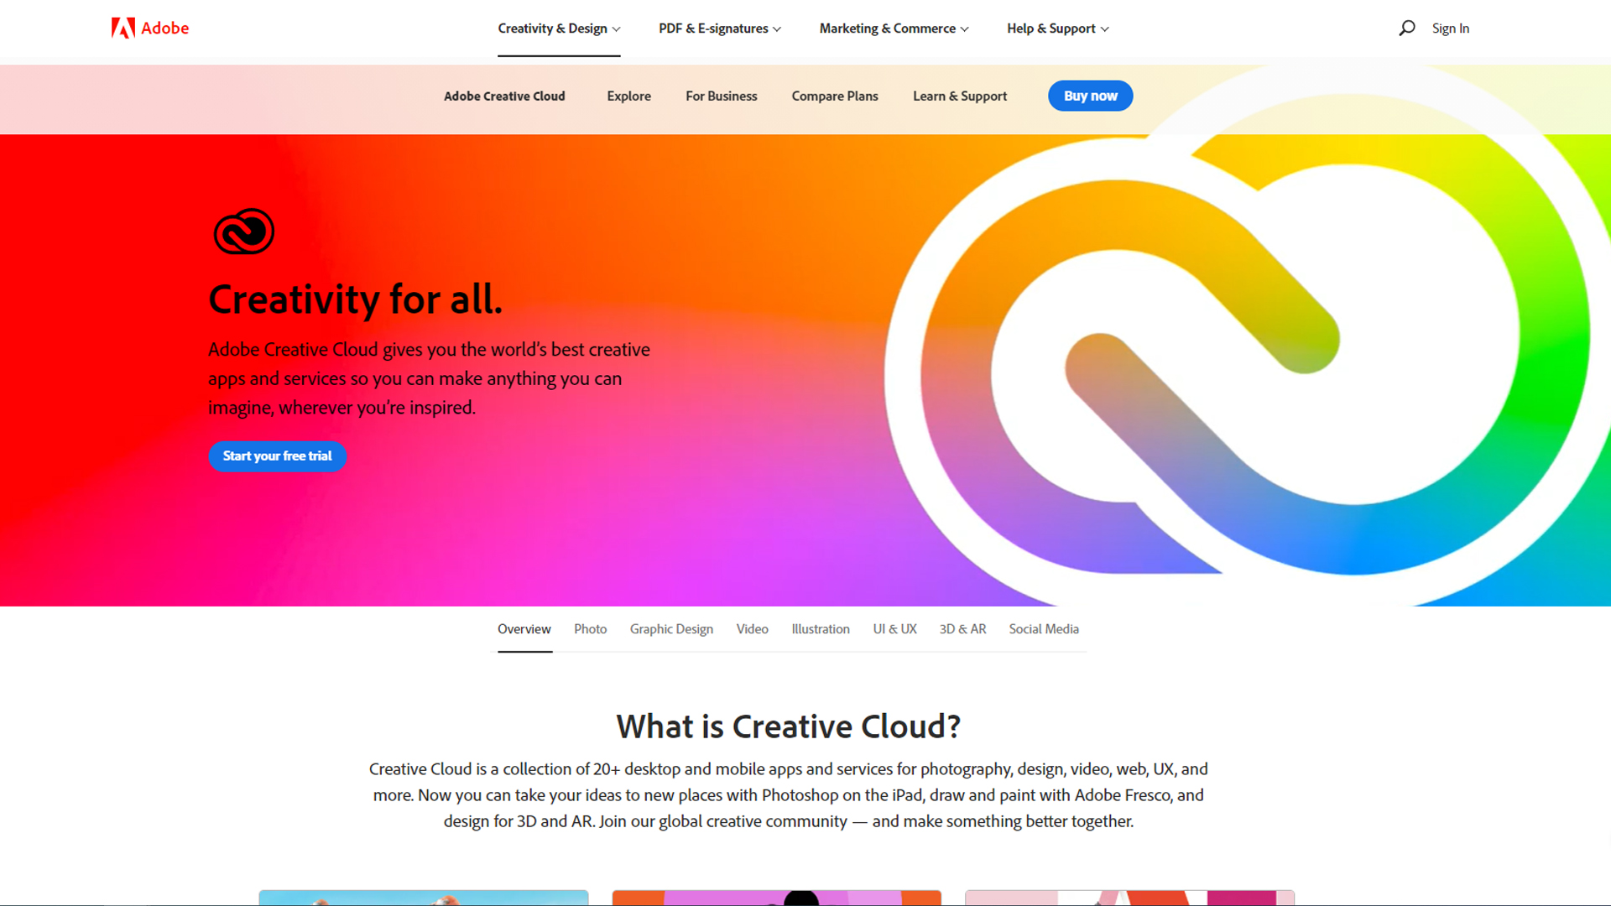1611x906 pixels.
Task: Click the Help & Support dropdown arrow
Action: [x=1103, y=28]
